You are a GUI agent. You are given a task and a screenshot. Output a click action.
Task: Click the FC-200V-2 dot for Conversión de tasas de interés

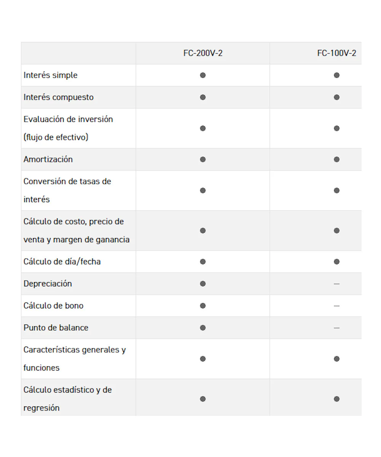point(203,190)
